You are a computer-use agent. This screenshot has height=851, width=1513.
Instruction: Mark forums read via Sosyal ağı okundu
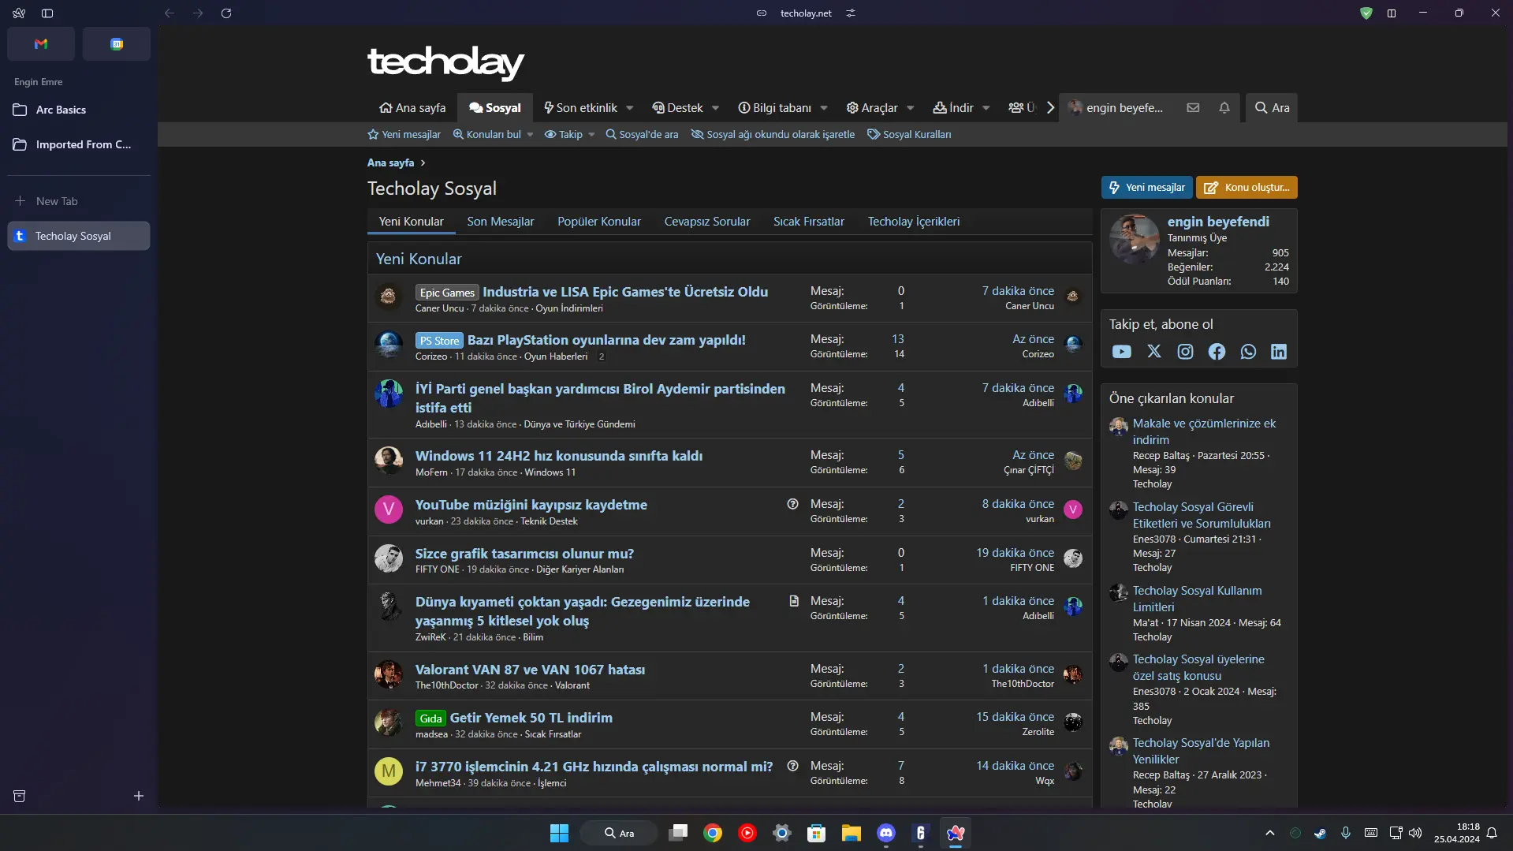tap(773, 135)
